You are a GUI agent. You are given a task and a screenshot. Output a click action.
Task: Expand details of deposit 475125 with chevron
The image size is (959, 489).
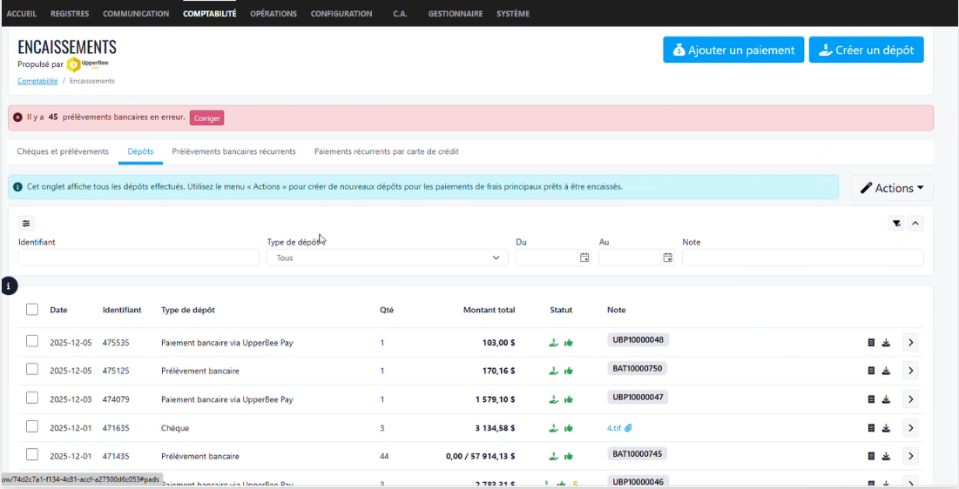(x=911, y=371)
